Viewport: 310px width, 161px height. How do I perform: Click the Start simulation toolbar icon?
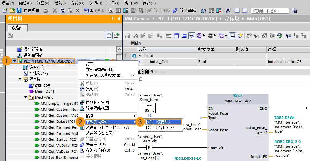[133, 10]
